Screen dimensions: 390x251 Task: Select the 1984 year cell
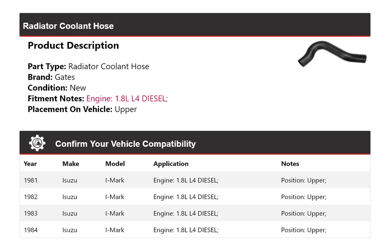coord(30,230)
